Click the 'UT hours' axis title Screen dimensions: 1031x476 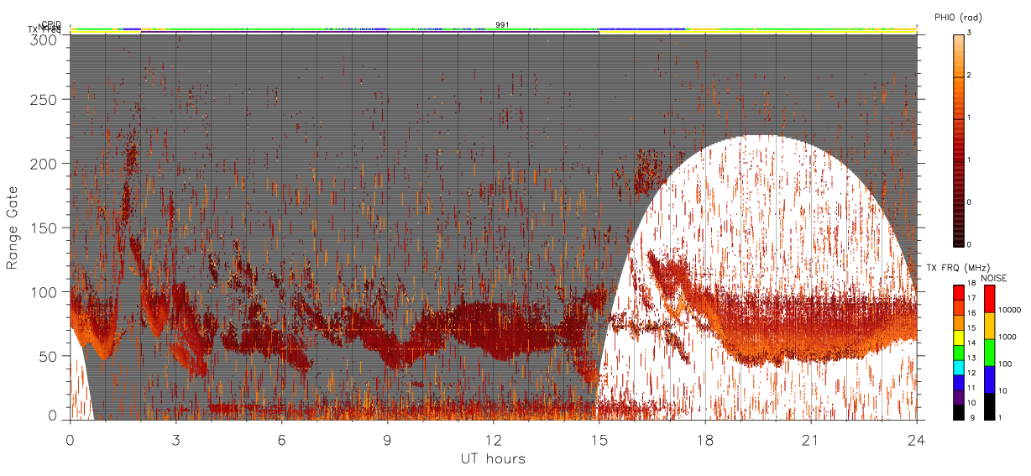coord(493,458)
